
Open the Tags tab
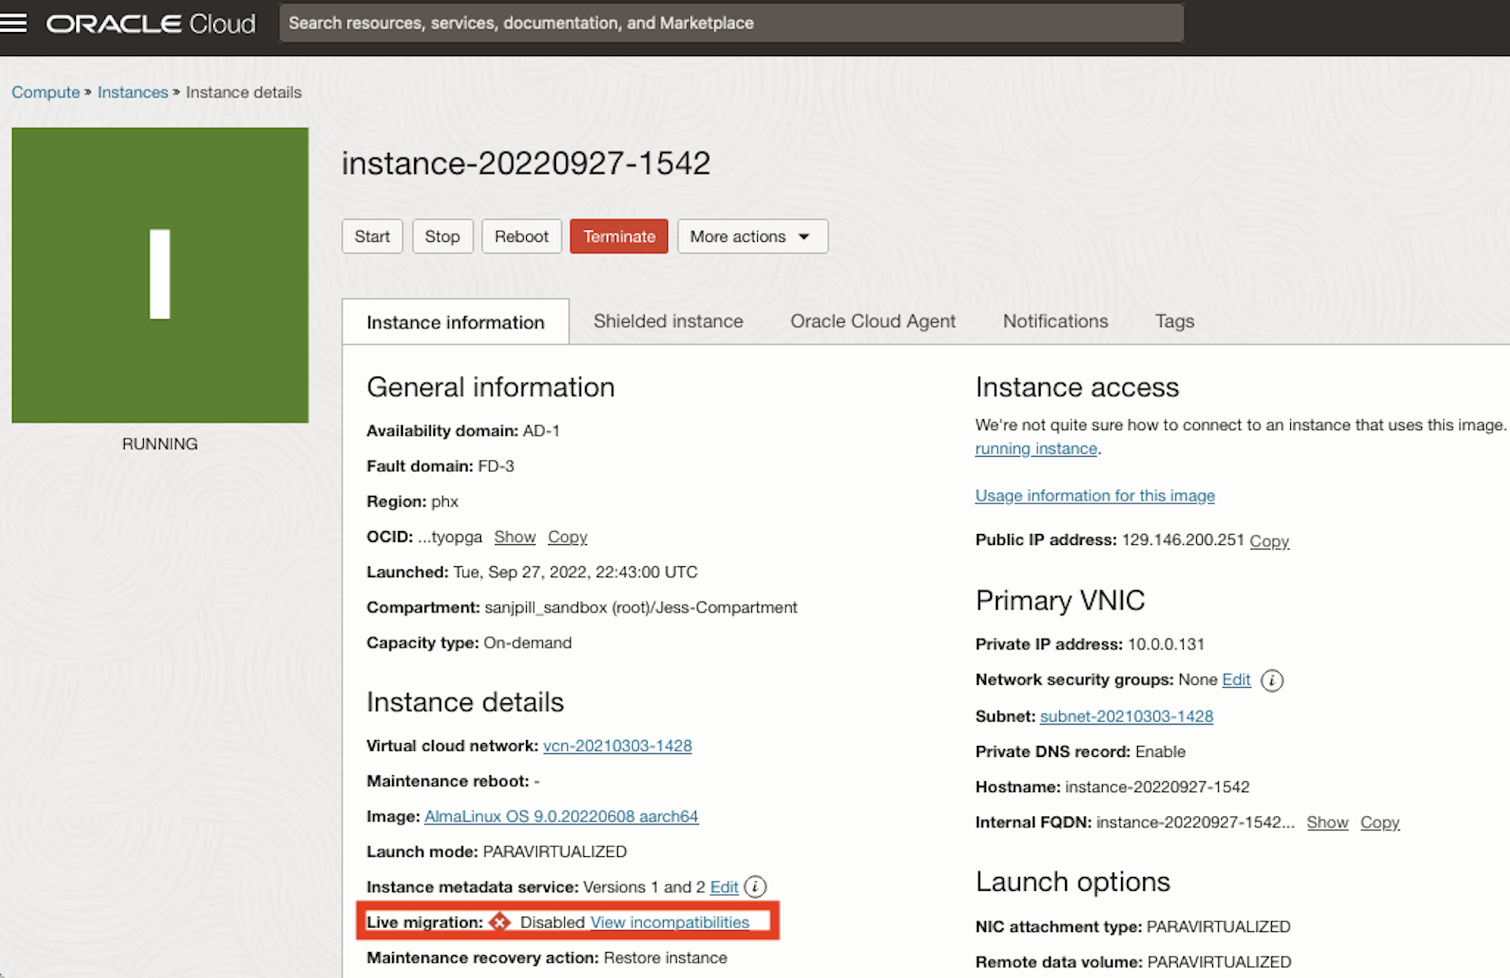[1174, 321]
